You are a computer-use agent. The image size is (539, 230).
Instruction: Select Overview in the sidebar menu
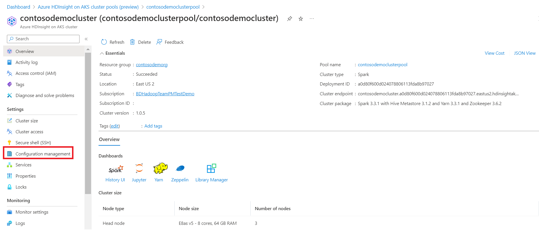coord(44,51)
